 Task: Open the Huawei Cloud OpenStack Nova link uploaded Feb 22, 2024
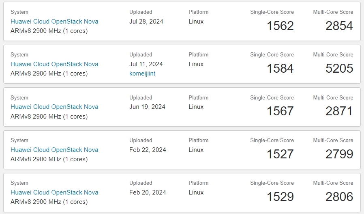point(54,149)
